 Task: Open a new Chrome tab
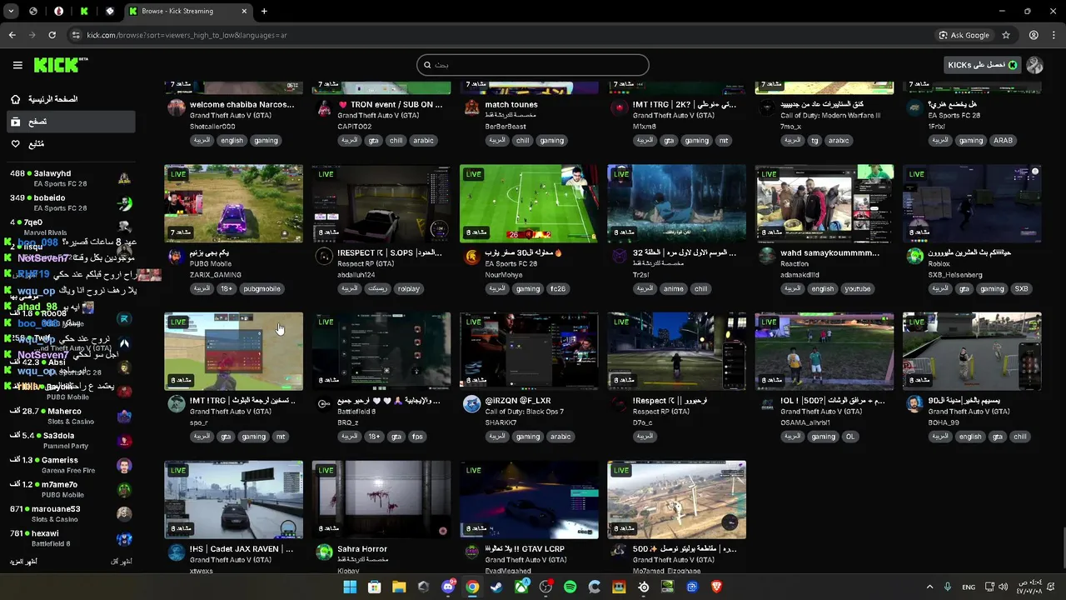(264, 11)
